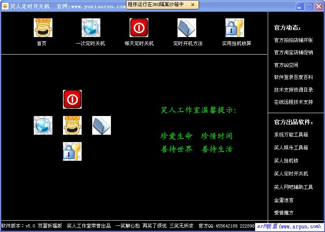Click the 在线远程技术支持 link
325x232 pixels.
point(293,102)
